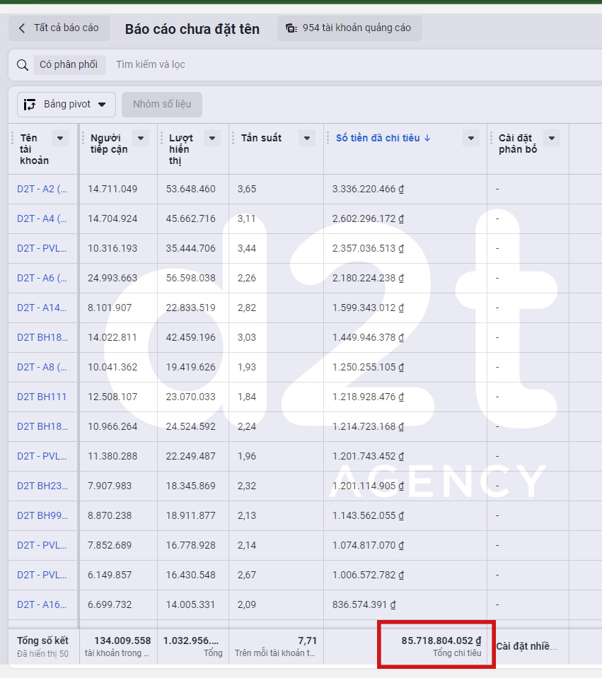Select the Số tiền đã chi tiêu column header
602x678 pixels.
378,138
